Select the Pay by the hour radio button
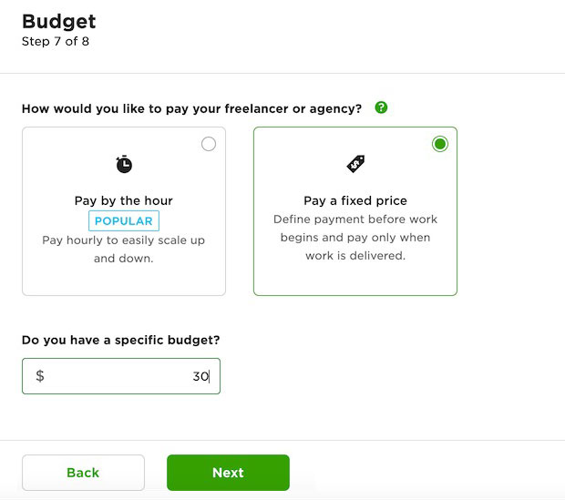 pos(209,144)
